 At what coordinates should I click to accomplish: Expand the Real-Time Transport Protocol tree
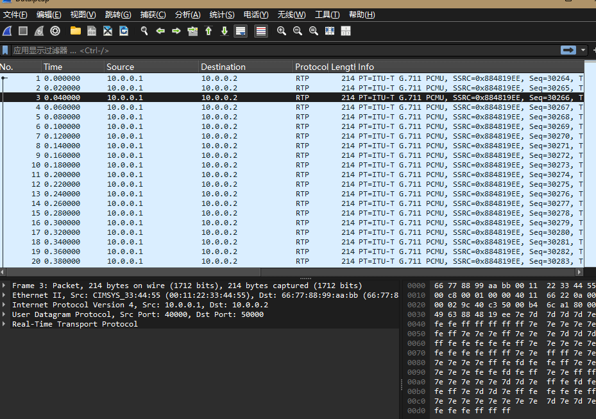point(5,324)
